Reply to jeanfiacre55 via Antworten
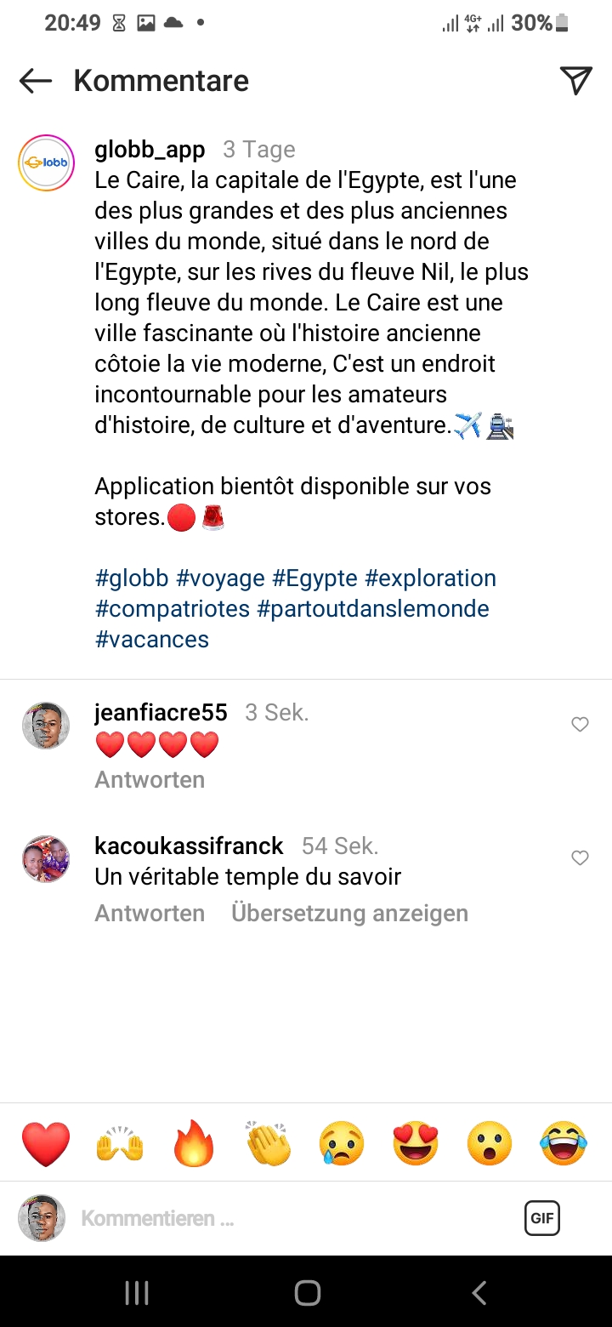This screenshot has height=1327, width=612. (150, 780)
